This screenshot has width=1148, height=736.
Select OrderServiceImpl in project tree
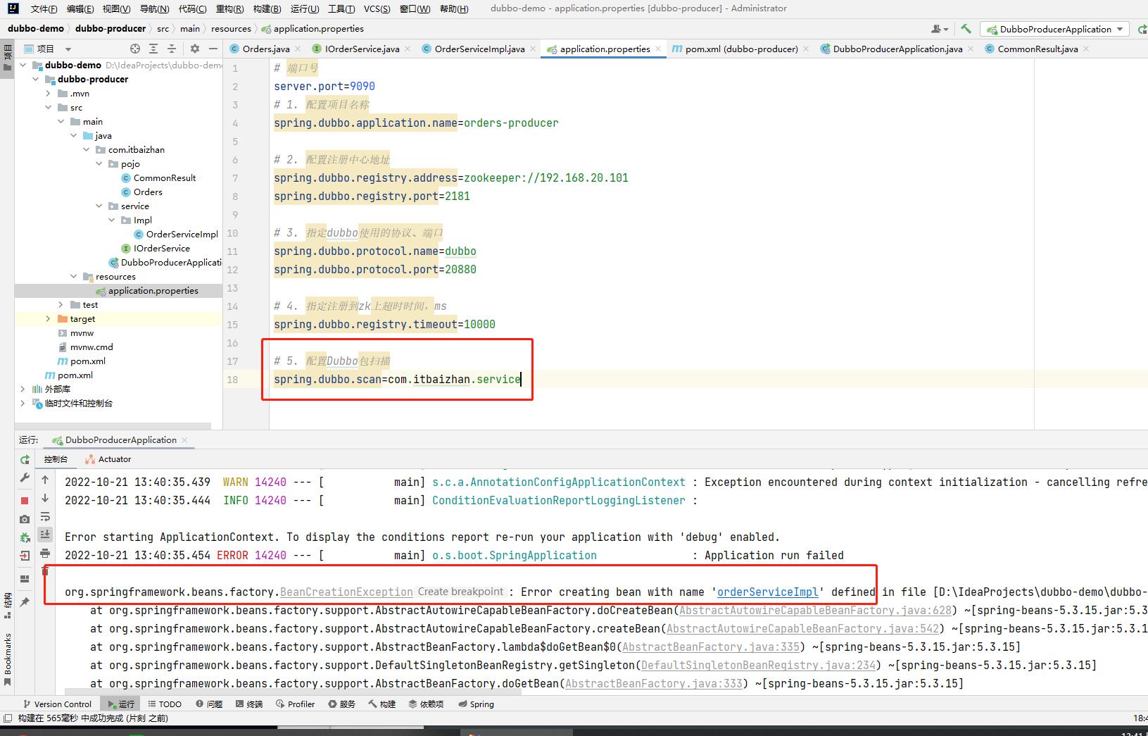(182, 234)
